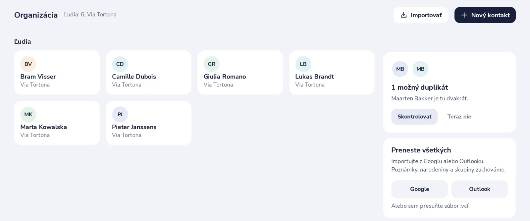Screen dimensions: 530x221
Task: Open Giulia Romano contact card
Action: [x=240, y=73]
